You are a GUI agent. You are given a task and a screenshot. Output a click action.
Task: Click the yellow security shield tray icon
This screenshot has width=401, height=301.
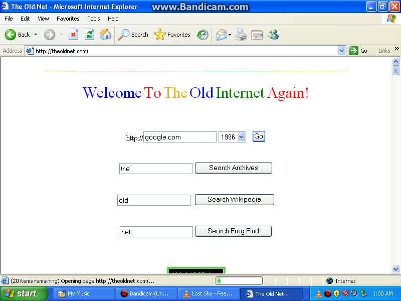(336, 293)
